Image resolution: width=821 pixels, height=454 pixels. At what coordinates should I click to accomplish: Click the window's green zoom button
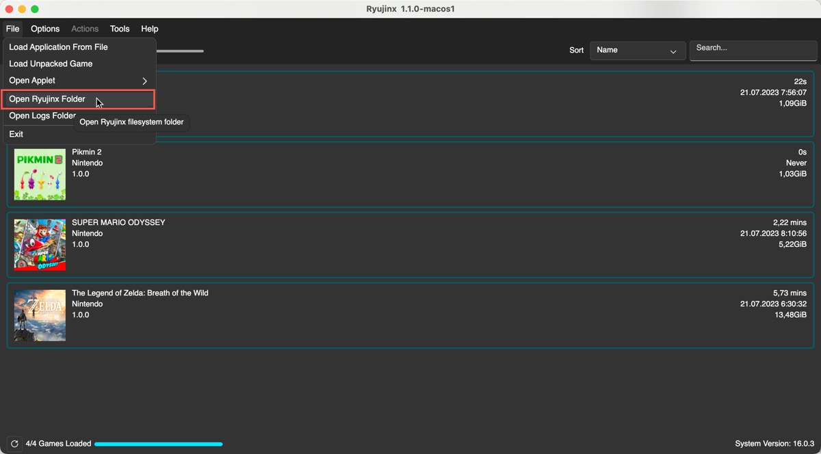point(35,9)
